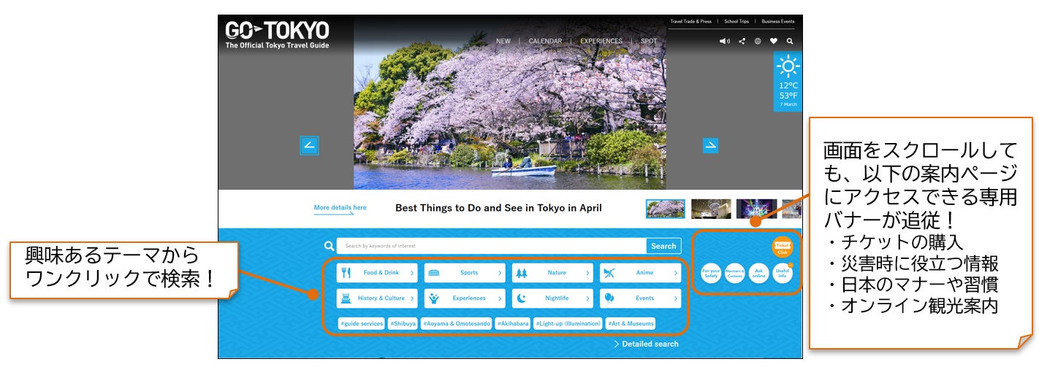Click the cherry blossom boat hero image
Image resolution: width=1039 pixels, height=367 pixels.
(x=510, y=103)
